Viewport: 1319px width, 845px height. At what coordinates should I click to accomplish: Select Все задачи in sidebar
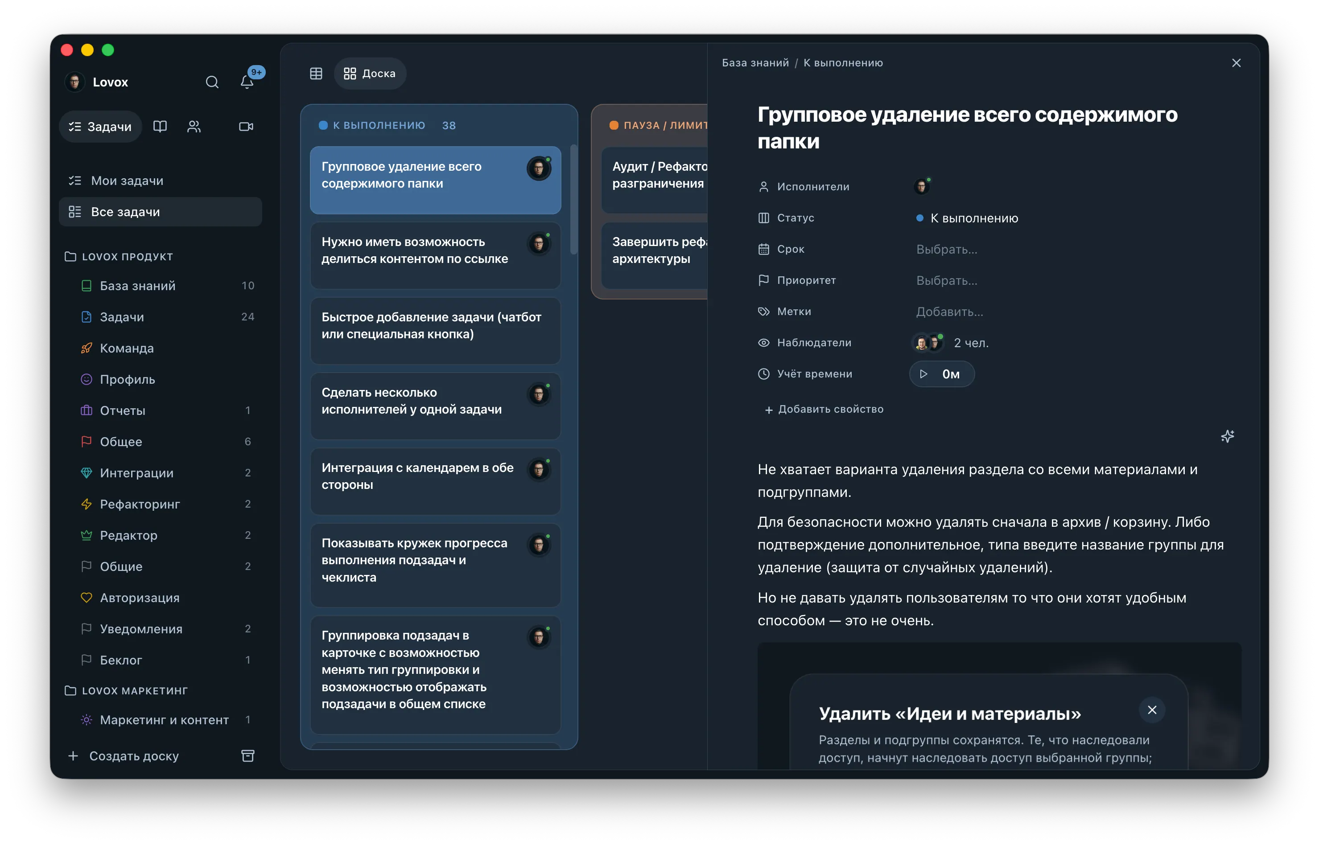point(160,212)
